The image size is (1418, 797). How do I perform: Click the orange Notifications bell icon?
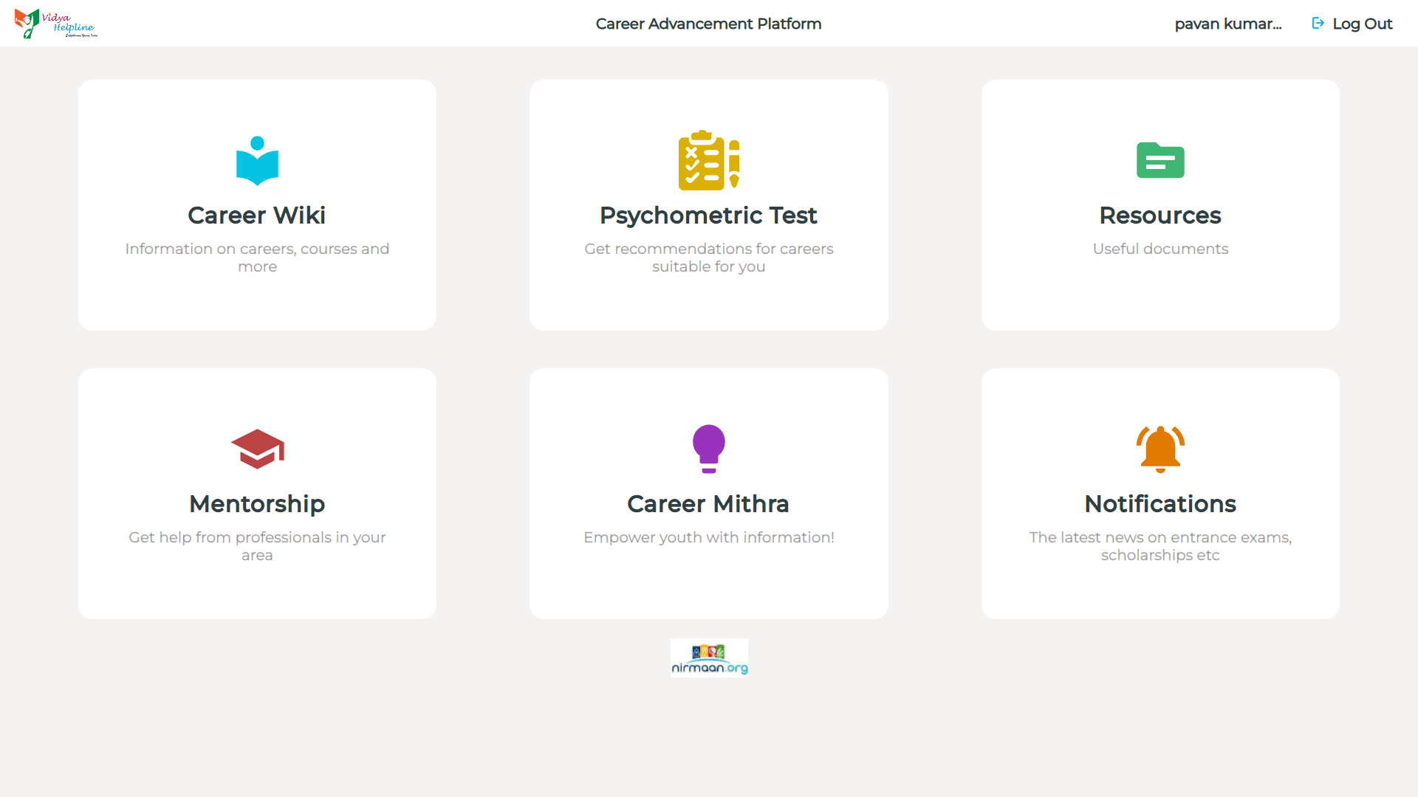point(1160,449)
